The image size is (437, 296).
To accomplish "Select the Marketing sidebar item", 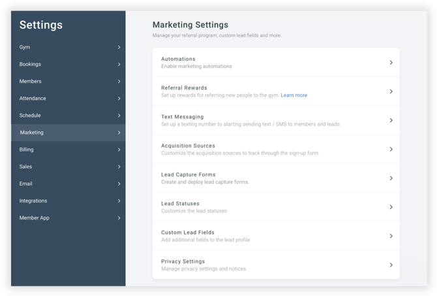I will (x=32, y=133).
